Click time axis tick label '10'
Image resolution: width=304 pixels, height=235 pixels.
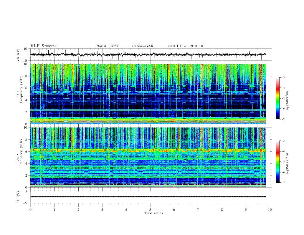pyautogui.click(x=270, y=210)
